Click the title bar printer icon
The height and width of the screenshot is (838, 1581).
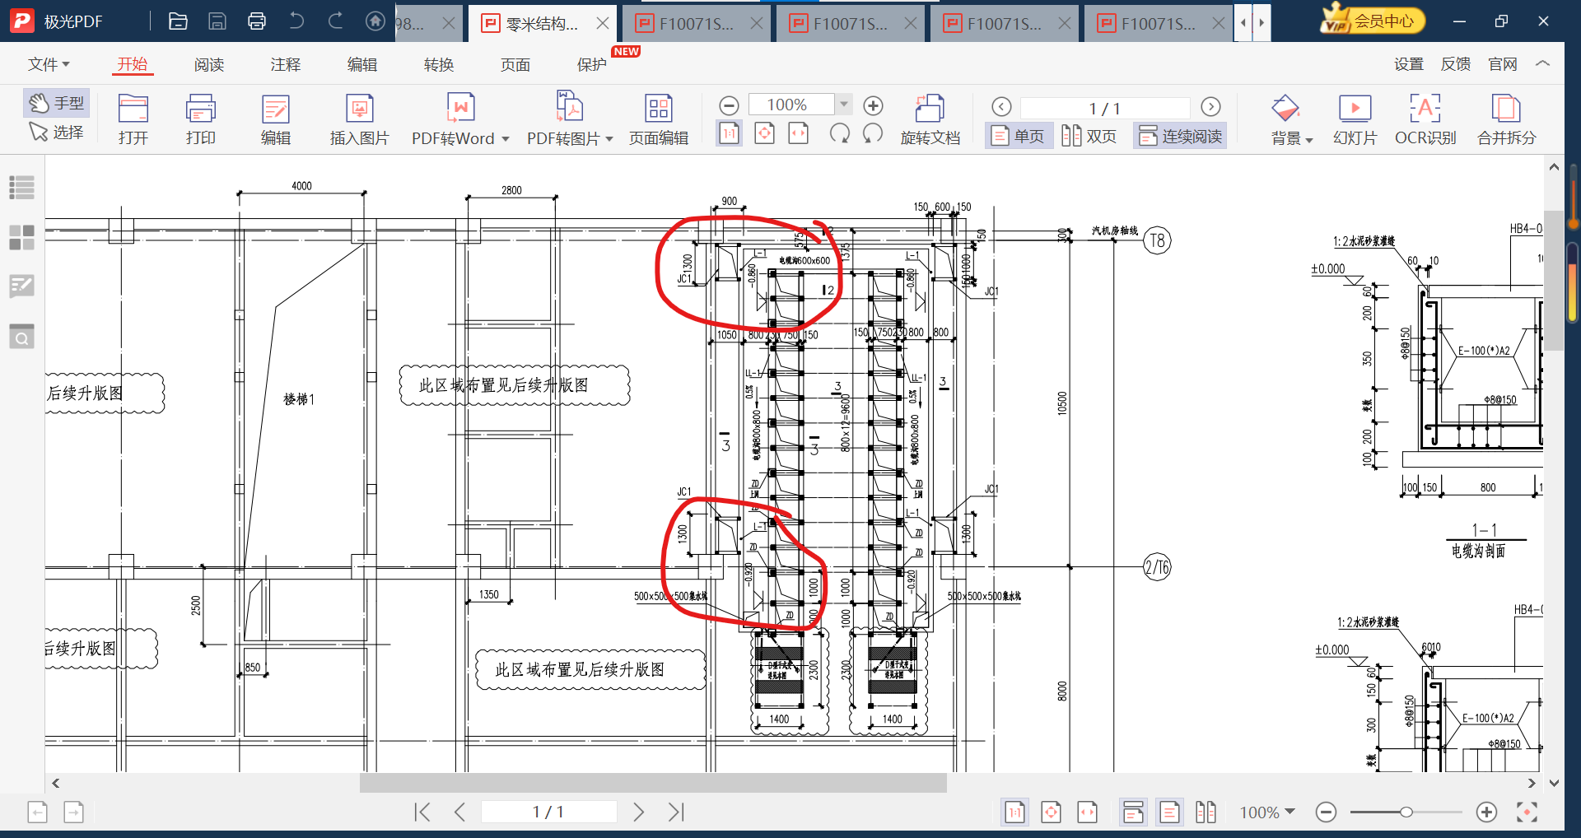click(x=257, y=21)
